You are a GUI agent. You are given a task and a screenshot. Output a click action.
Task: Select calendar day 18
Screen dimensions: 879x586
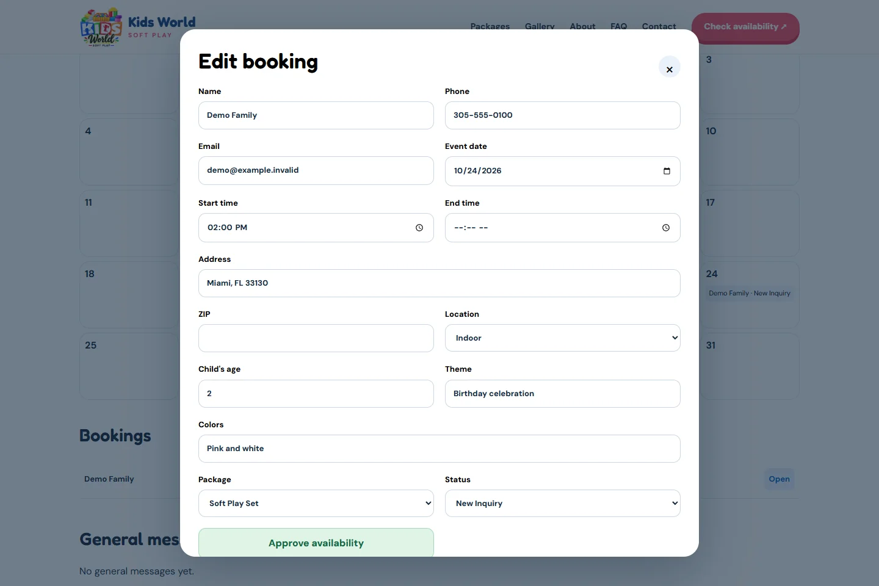(129, 295)
